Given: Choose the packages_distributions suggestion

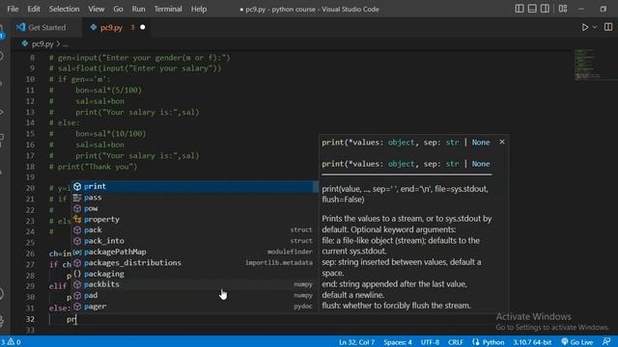Looking at the screenshot, I should tap(194, 263).
